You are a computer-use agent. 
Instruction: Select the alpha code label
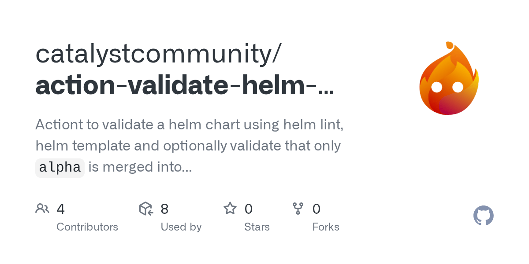coord(60,168)
